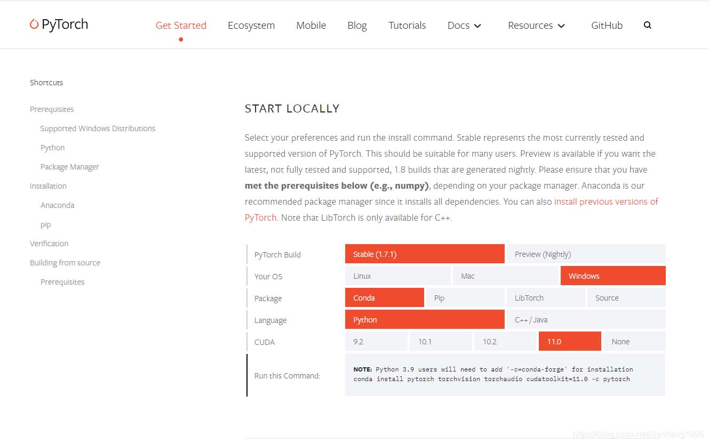Click the conda install command text

point(491,379)
